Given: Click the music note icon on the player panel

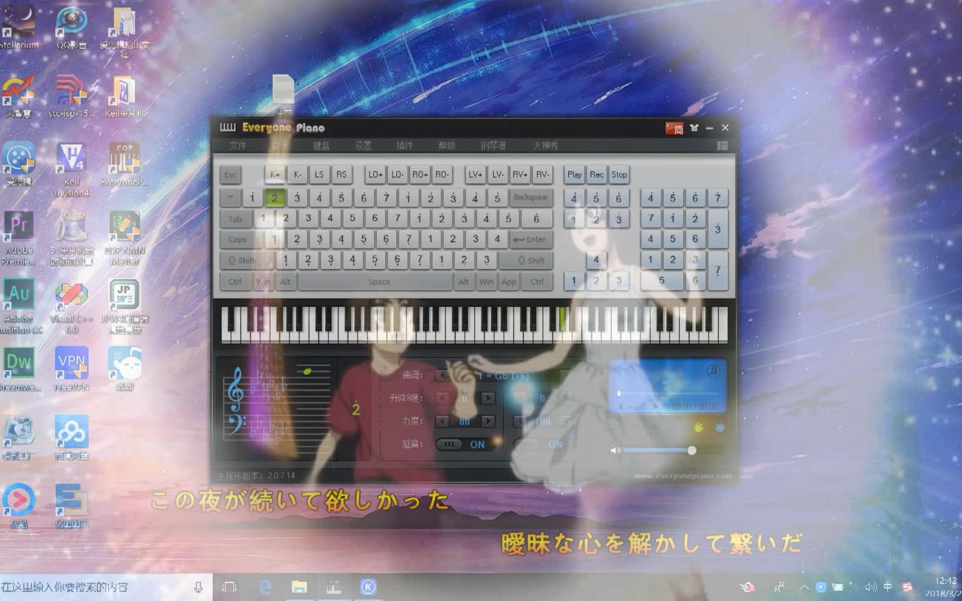Looking at the screenshot, I should [x=713, y=372].
